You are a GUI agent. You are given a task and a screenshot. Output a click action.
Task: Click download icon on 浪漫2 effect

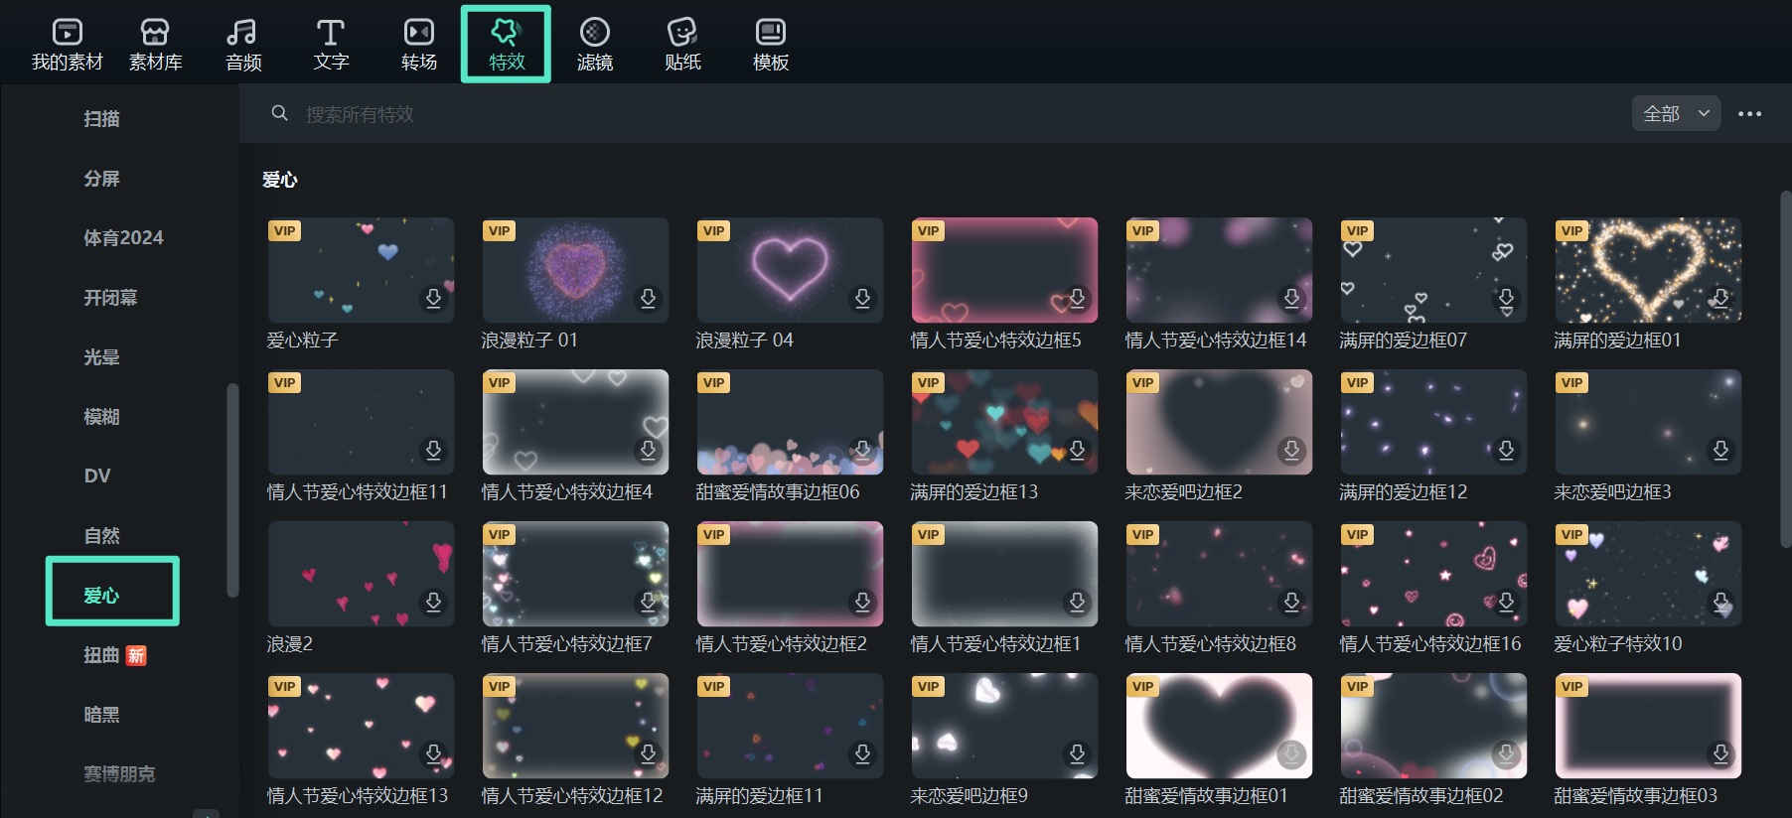[433, 603]
